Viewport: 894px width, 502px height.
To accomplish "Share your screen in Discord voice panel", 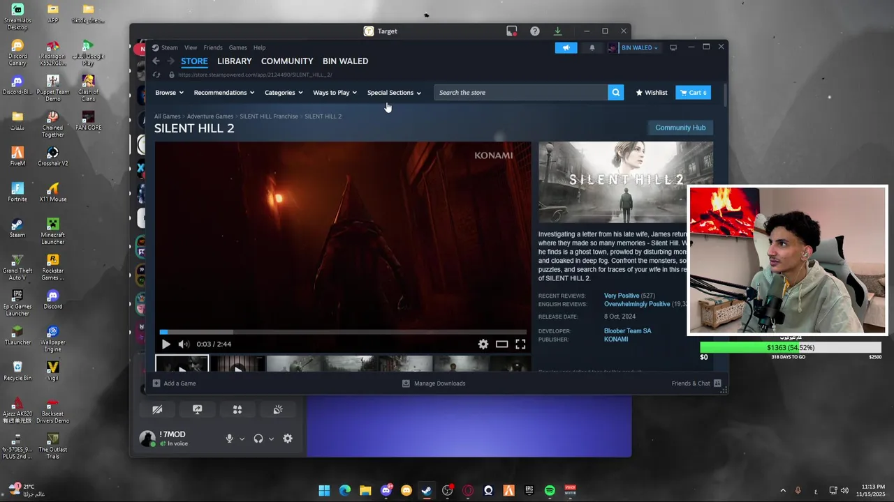I will pyautogui.click(x=197, y=410).
